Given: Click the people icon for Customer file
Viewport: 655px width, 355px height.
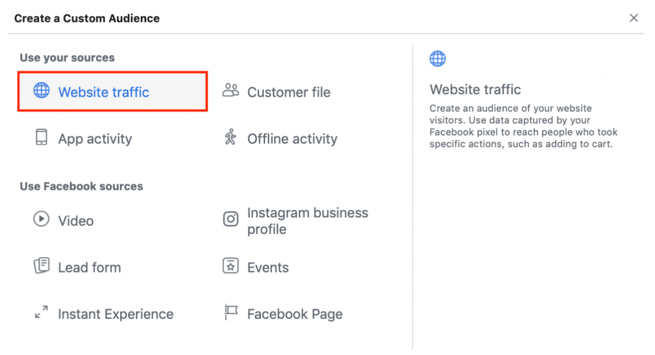Looking at the screenshot, I should 231,91.
